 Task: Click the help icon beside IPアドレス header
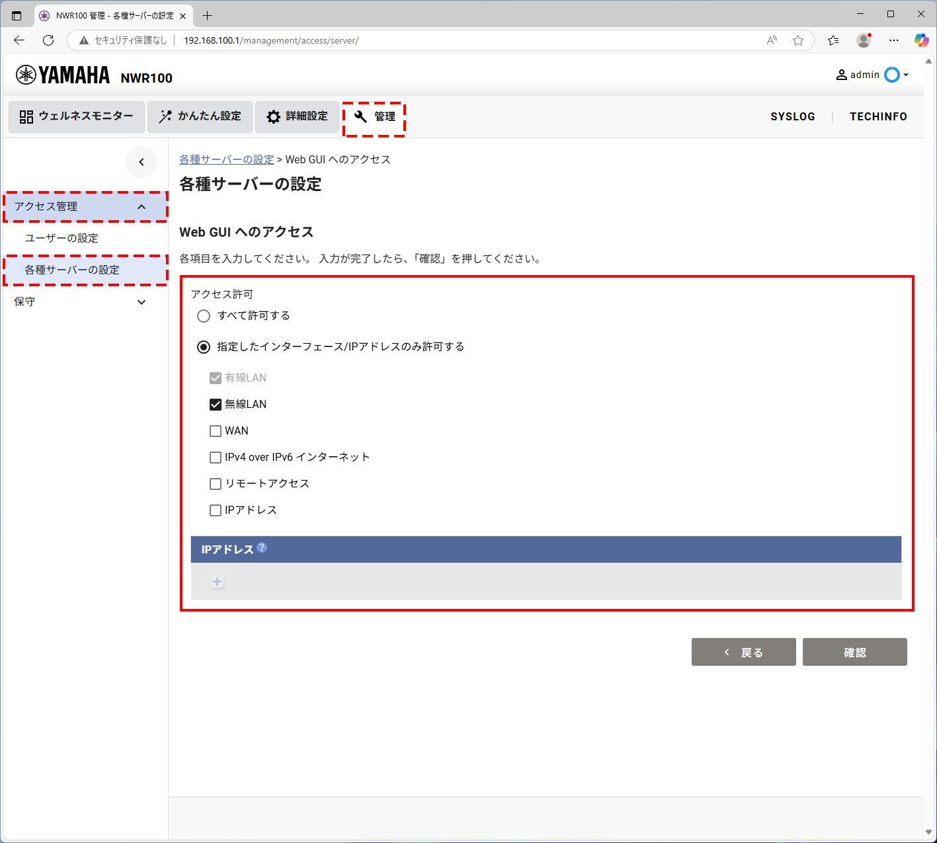262,547
